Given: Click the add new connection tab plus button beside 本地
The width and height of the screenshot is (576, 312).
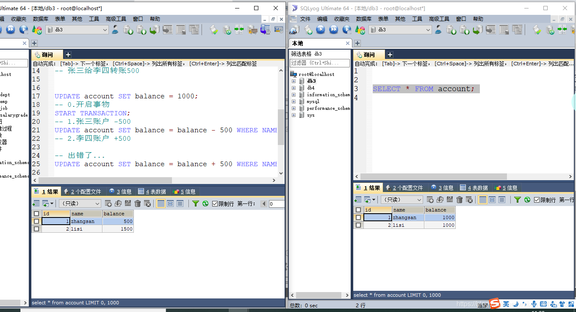Looking at the screenshot, I should point(357,43).
